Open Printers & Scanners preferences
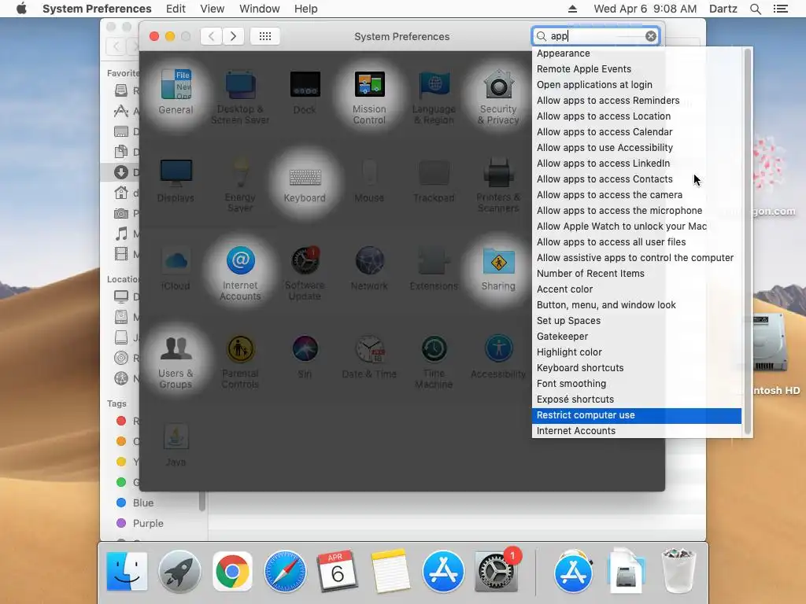The image size is (806, 604). pyautogui.click(x=498, y=185)
